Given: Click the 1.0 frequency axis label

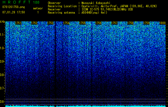Looking at the screenshot, I should (x=2, y=48).
